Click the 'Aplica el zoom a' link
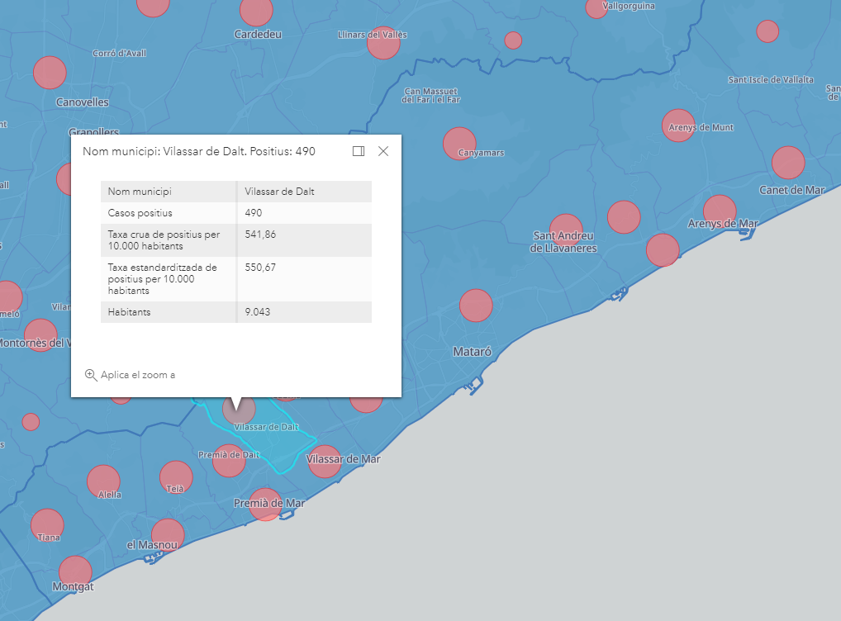This screenshot has height=621, width=841. [x=138, y=375]
